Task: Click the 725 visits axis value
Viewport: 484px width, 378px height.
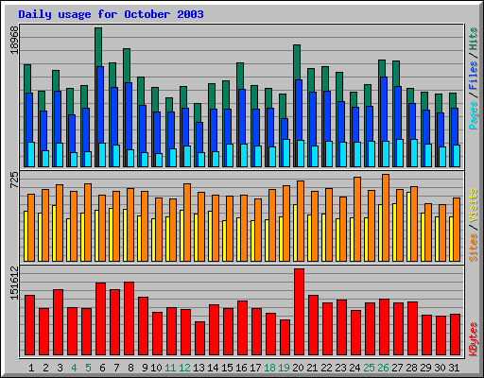Action: tap(14, 180)
